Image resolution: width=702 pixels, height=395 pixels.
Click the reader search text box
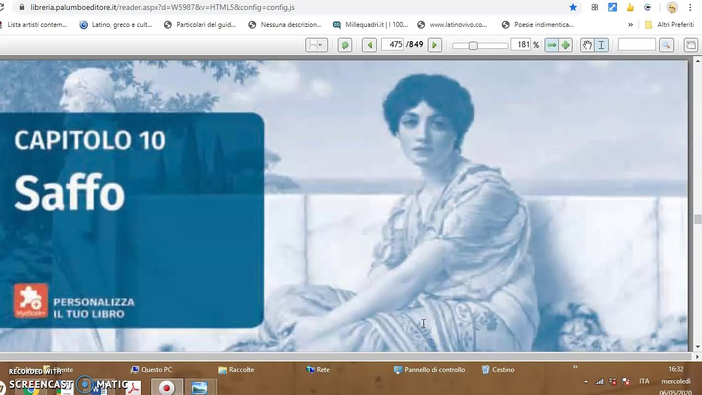tap(637, 44)
